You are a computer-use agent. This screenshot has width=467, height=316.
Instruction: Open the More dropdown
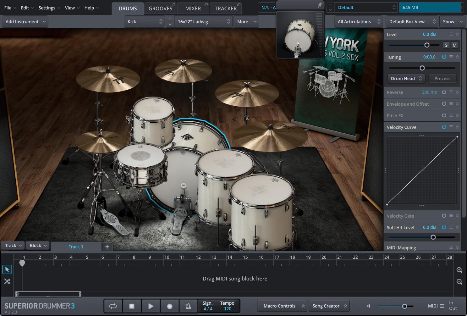click(x=246, y=22)
